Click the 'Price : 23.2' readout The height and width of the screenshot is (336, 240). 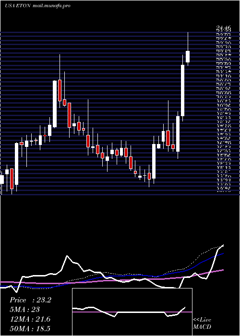pos(30,300)
